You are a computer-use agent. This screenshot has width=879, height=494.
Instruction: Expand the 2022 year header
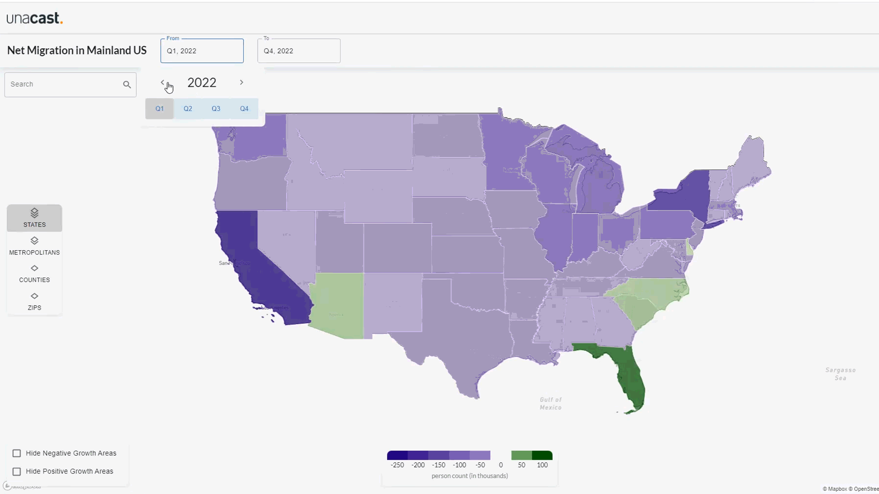coord(201,82)
